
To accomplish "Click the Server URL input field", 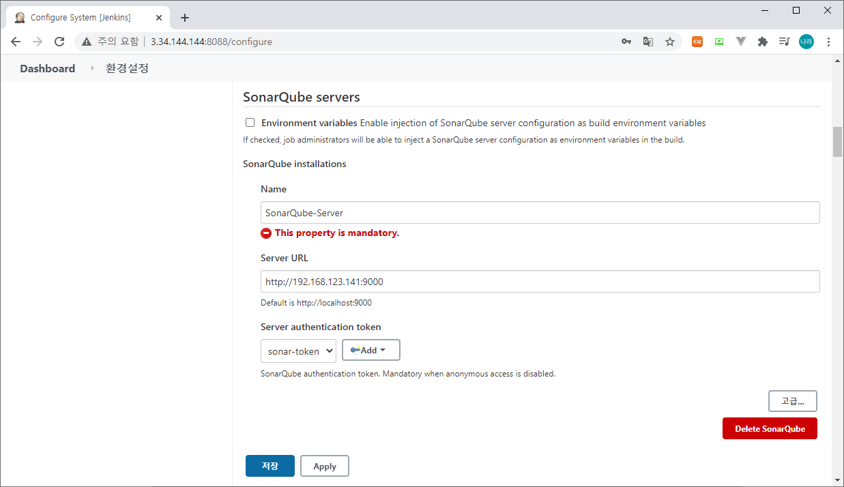I will coord(540,282).
